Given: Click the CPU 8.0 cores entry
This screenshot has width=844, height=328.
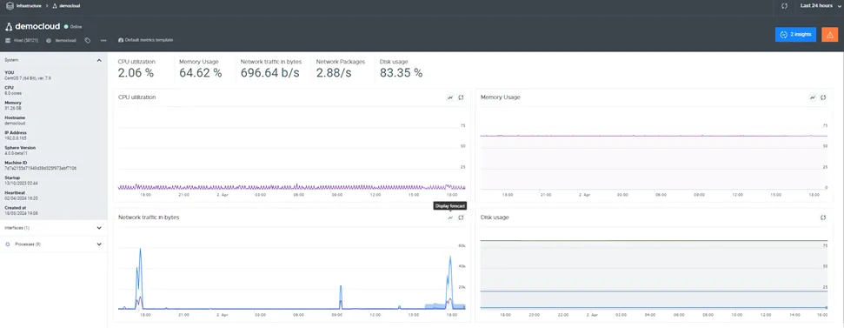Looking at the screenshot, I should pos(13,90).
